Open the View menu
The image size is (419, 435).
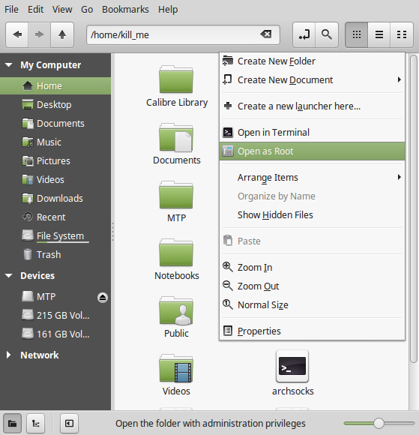click(62, 10)
